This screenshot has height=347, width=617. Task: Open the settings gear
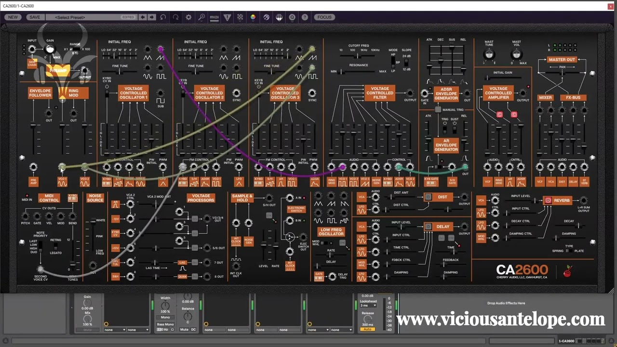188,17
